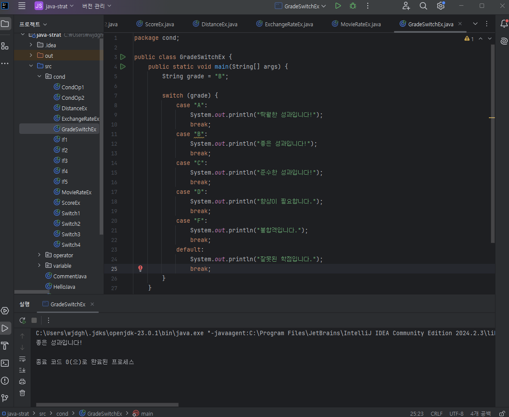The width and height of the screenshot is (509, 417).
Task: Show more tool windows ellipsis
Action: click(x=5, y=63)
